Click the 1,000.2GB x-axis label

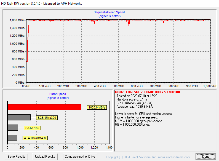pyautogui.click(x=211, y=86)
